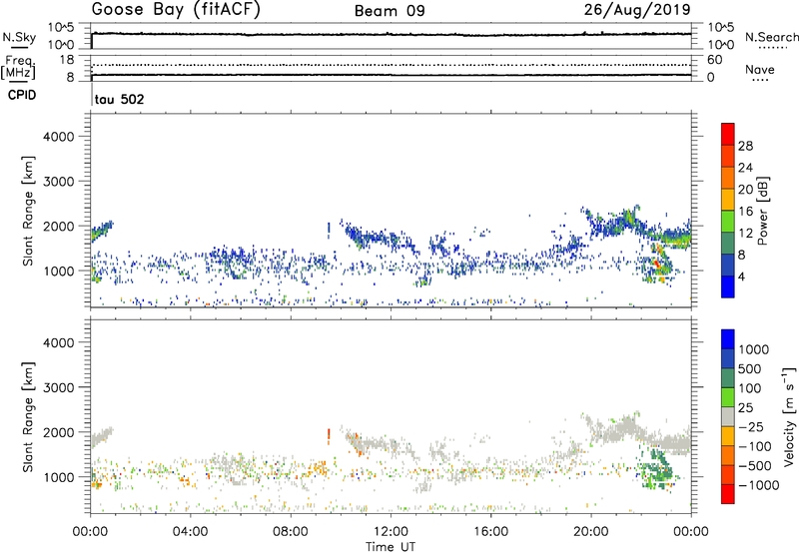Pick the red bottom segment of Velocity color bar
This screenshot has width=799, height=553.
click(x=728, y=494)
